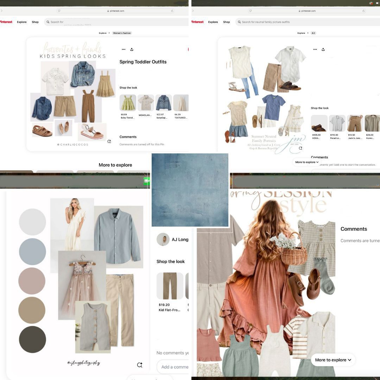Open the $28.00 Hanna product thumbnail
This screenshot has width=380, height=380.
372,123
